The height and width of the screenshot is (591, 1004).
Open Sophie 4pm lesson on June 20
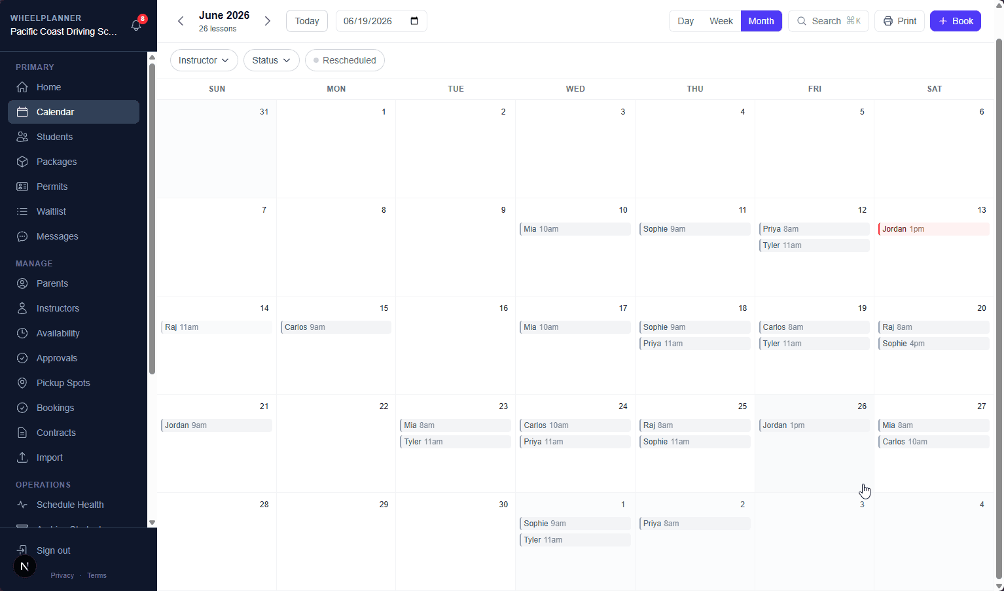934,344
